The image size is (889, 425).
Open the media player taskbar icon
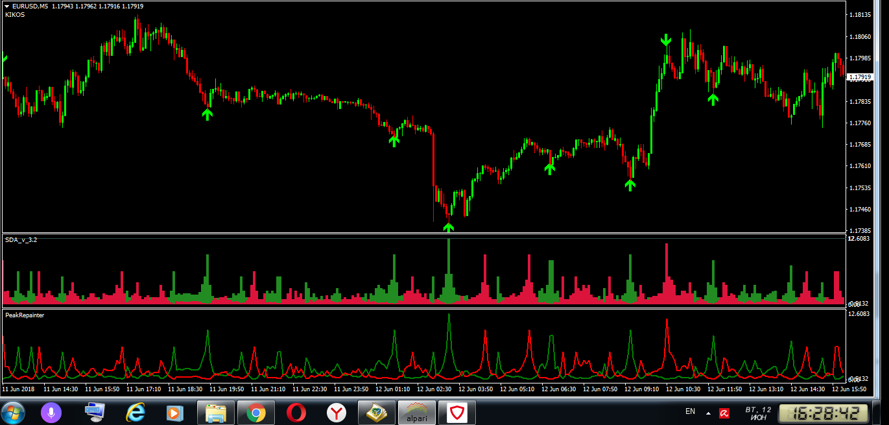coord(174,412)
